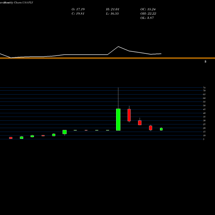Click the tallest green candlestick body
Screen dimensions: 215x215
pos(118,120)
